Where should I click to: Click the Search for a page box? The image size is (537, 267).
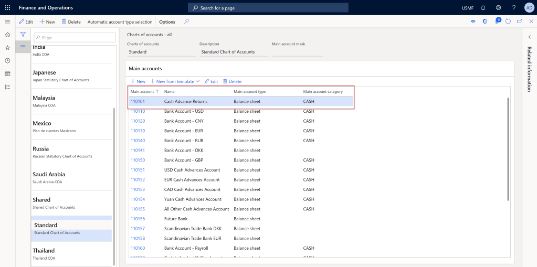[268, 8]
